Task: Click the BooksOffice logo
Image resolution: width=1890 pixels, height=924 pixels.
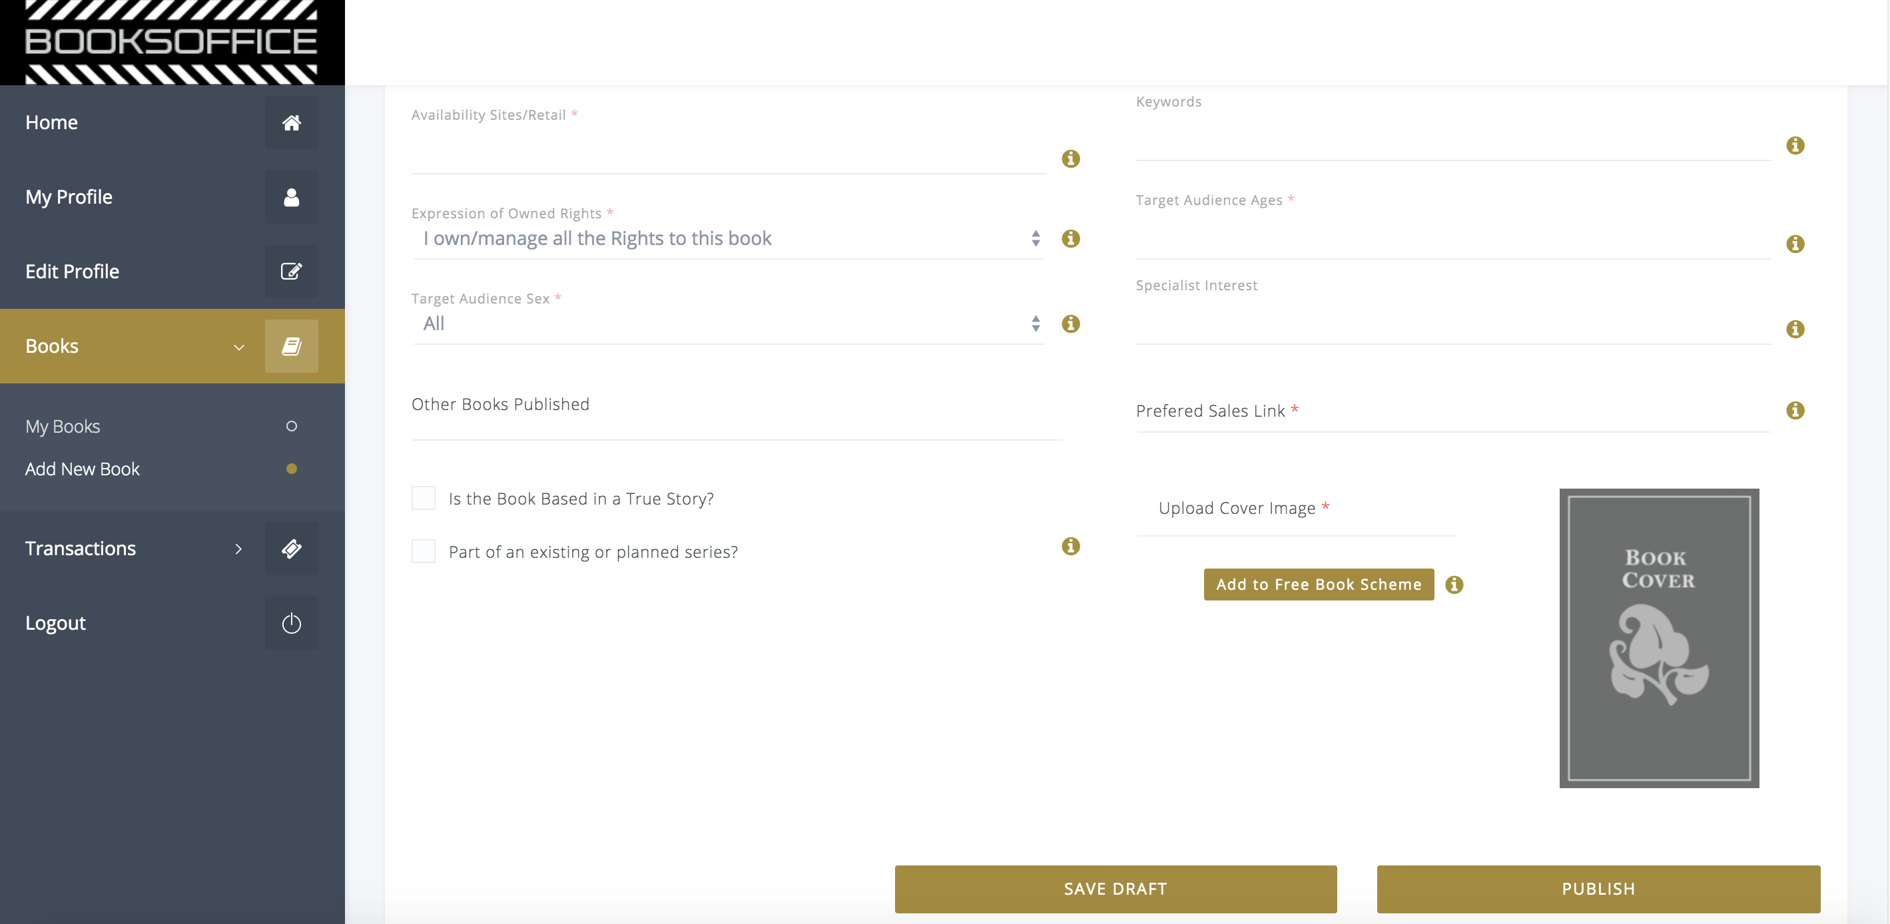Action: coord(172,42)
